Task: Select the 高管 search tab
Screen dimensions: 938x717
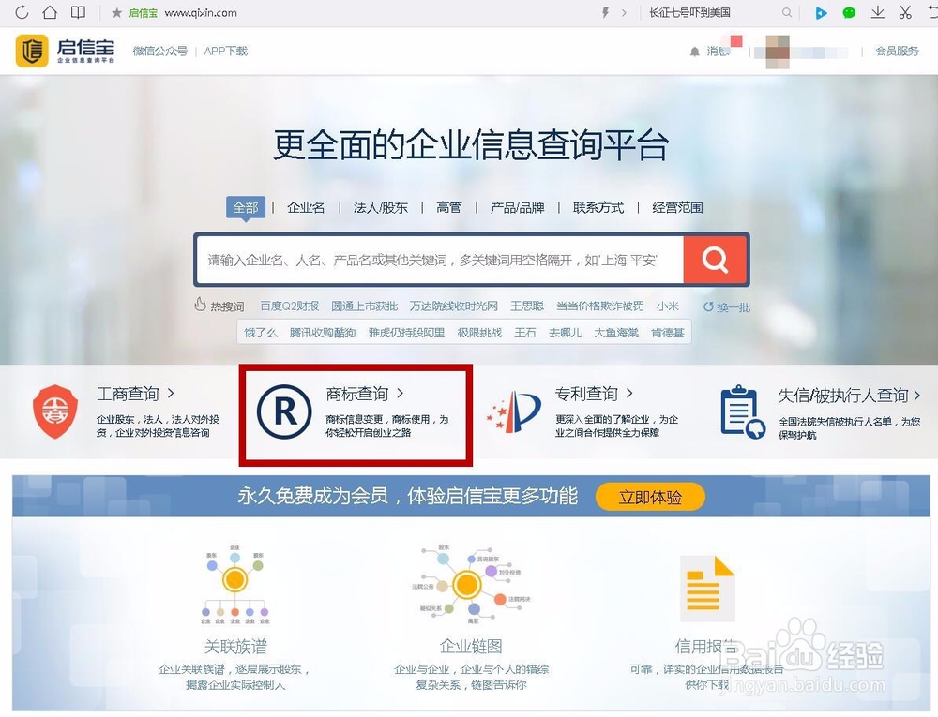Action: click(448, 207)
